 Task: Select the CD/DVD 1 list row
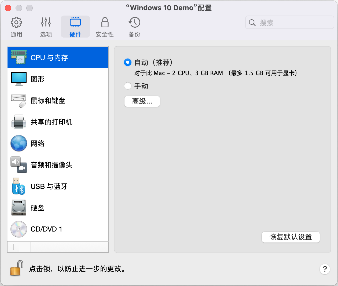click(x=58, y=229)
